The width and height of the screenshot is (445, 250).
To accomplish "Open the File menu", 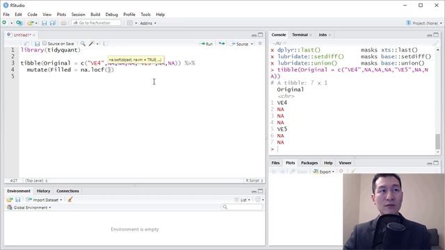I will [6, 15].
